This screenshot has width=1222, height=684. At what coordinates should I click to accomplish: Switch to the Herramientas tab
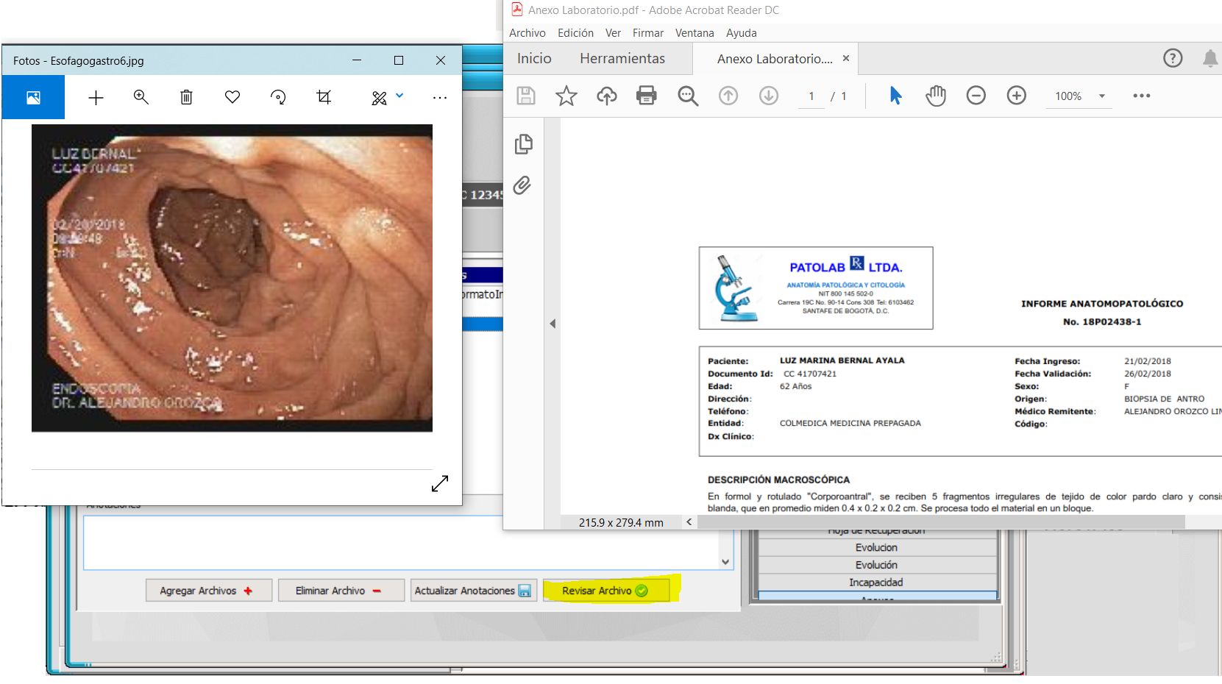click(622, 58)
